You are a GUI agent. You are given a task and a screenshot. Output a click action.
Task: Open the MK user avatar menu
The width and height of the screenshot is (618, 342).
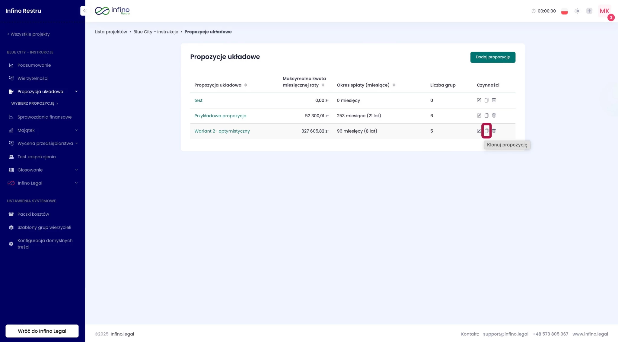point(604,11)
